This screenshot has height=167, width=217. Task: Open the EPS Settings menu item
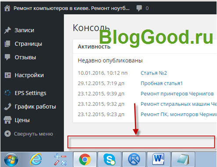(30, 93)
